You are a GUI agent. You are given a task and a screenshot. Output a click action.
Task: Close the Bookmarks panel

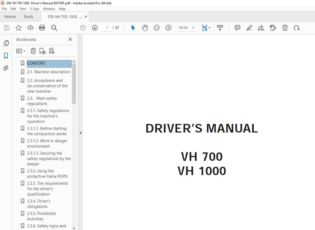[70, 39]
